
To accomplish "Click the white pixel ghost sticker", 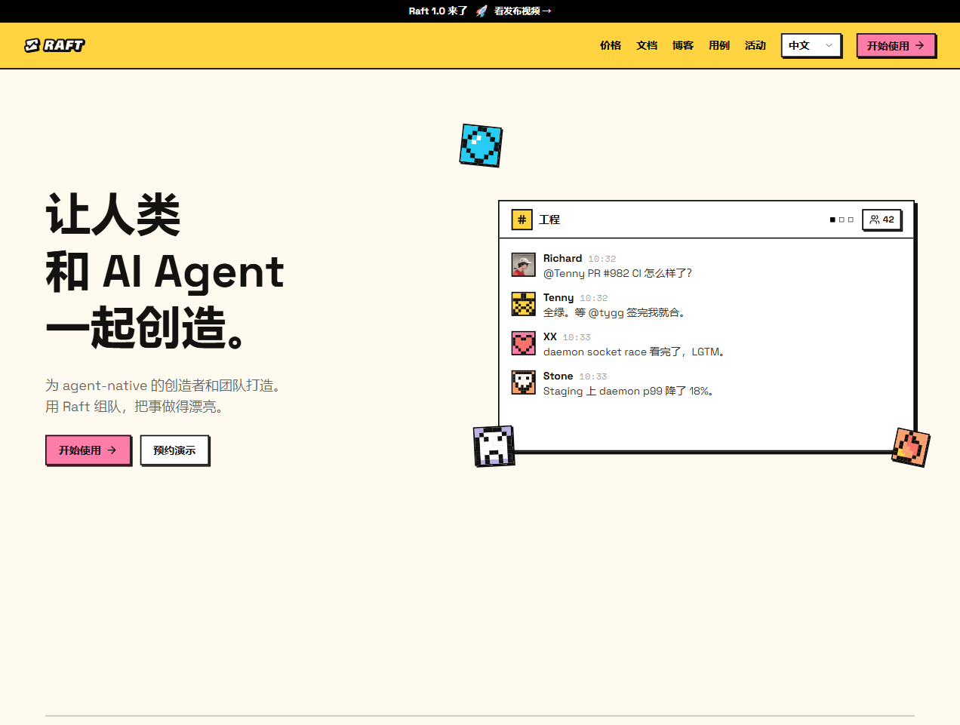I will [x=494, y=446].
